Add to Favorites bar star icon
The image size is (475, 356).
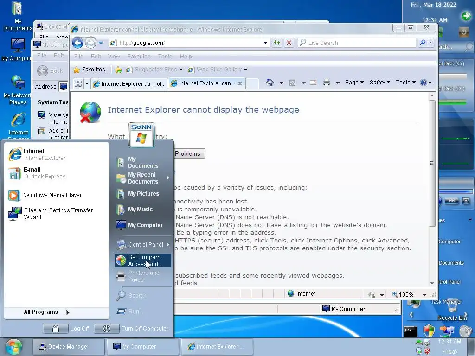click(x=118, y=70)
